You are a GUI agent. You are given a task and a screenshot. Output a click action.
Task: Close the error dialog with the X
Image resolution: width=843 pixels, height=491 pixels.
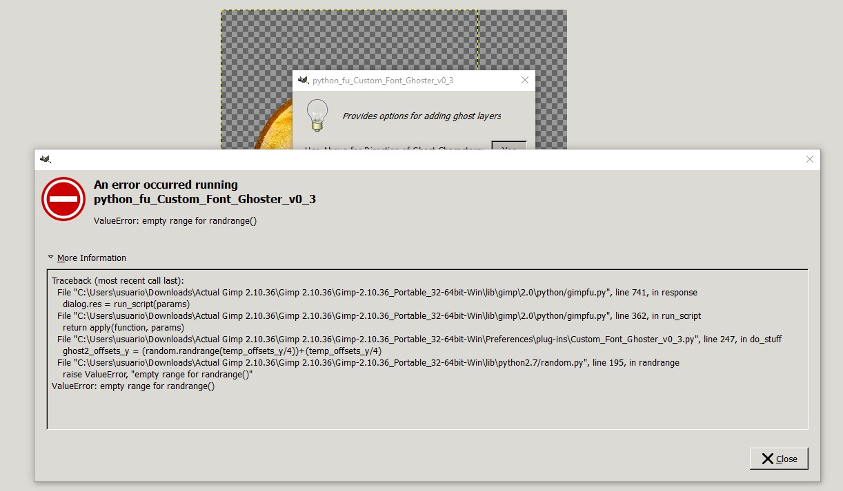click(810, 159)
